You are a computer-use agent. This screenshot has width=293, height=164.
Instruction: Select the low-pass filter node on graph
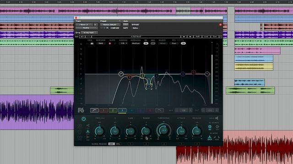coord(207,74)
